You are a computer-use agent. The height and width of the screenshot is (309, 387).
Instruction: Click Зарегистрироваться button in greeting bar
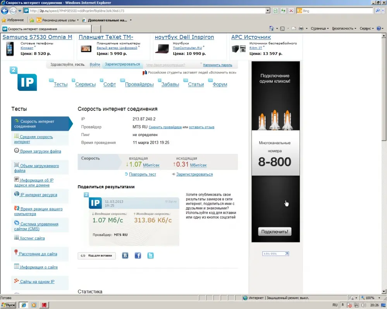(122, 64)
